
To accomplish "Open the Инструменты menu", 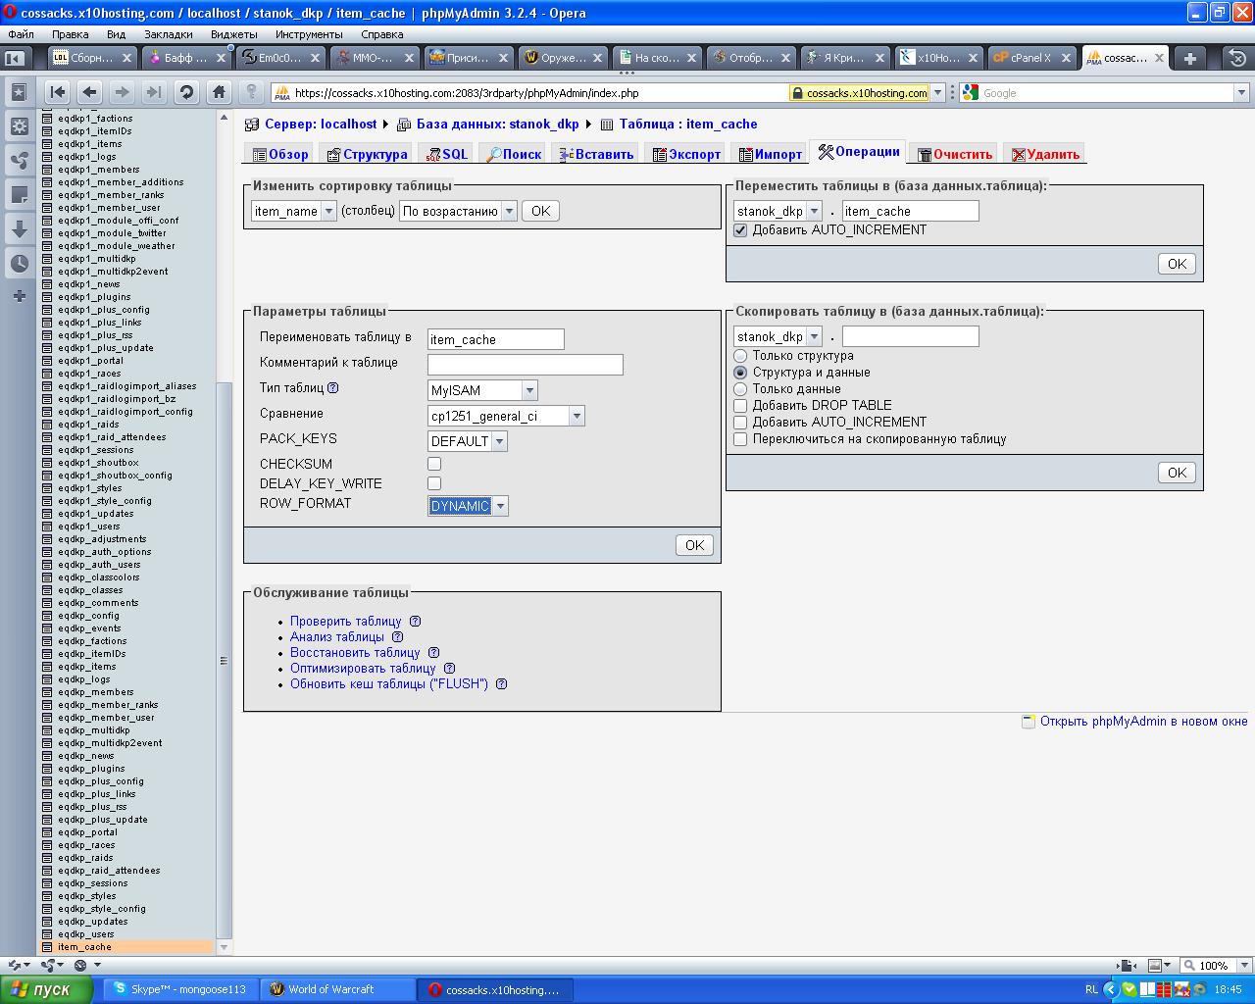I will coord(309,33).
